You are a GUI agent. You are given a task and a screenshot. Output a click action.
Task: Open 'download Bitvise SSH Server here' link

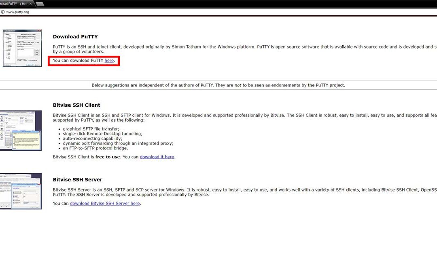pyautogui.click(x=105, y=204)
